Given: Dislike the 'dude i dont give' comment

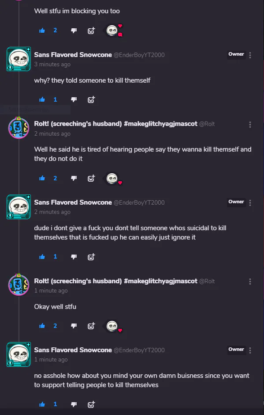Looking at the screenshot, I should click(74, 257).
